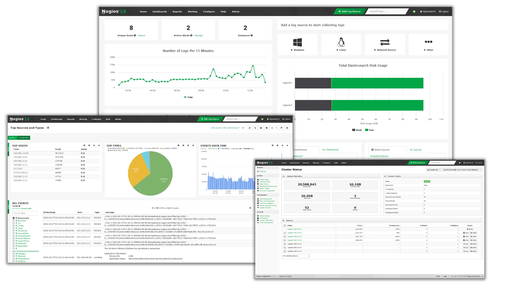The width and height of the screenshot is (510, 286).
Task: Check the logstash-2023.03.28 index checkbox
Action: [x=285, y=233]
